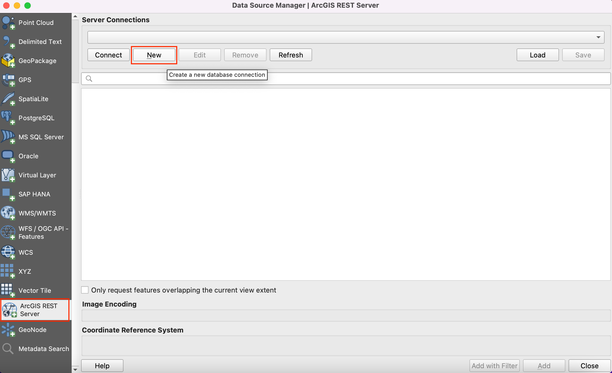Click the New connection button
Screen dimensions: 612x373
(154, 55)
